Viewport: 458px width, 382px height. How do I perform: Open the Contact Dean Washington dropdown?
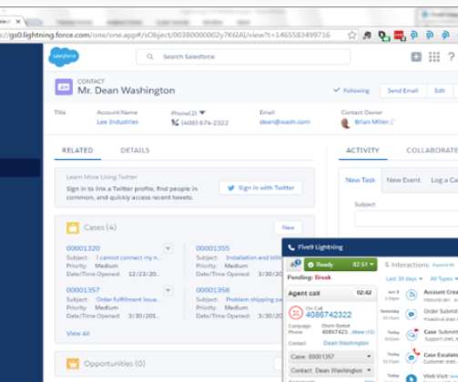point(331,370)
